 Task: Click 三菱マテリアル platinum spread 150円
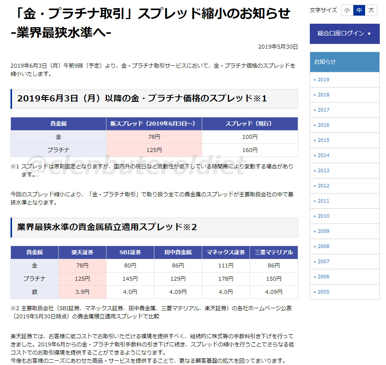pyautogui.click(x=274, y=279)
